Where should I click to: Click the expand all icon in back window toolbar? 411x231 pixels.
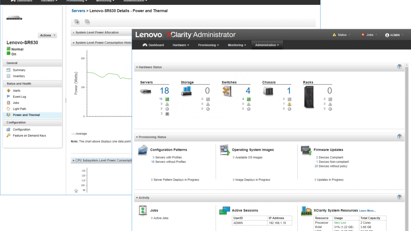point(77,22)
